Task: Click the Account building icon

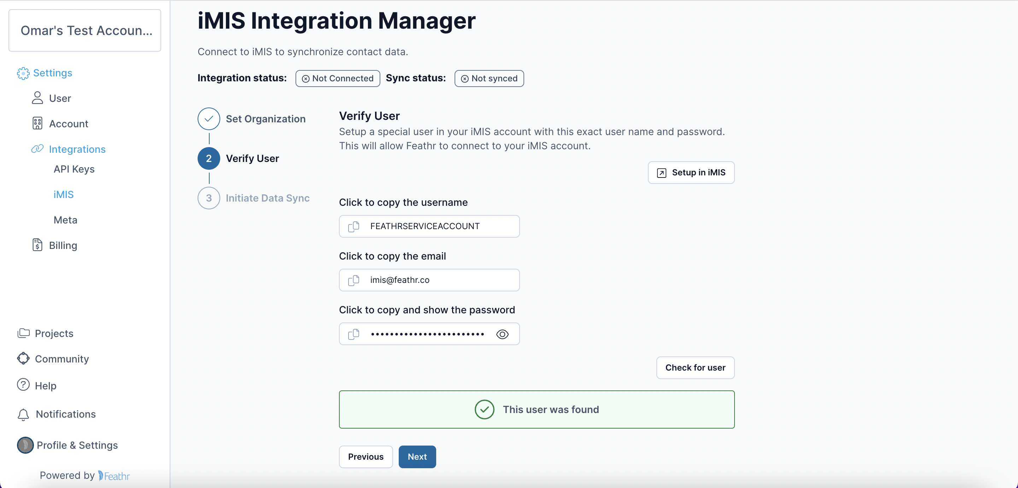Action: pos(37,123)
